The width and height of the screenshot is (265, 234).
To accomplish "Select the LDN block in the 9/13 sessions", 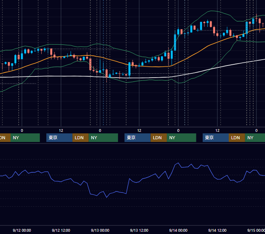I will [x=159, y=138].
